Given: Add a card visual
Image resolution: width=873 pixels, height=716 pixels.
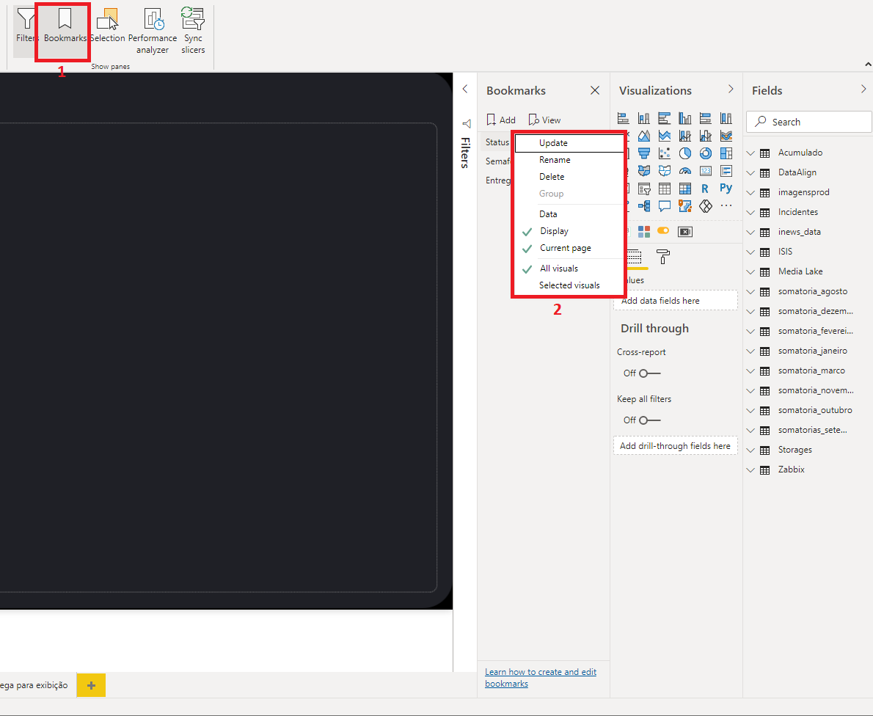Looking at the screenshot, I should (706, 171).
